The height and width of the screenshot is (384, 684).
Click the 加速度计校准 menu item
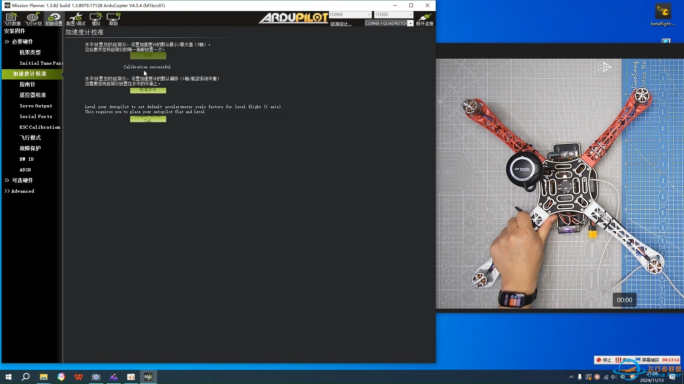pyautogui.click(x=29, y=74)
